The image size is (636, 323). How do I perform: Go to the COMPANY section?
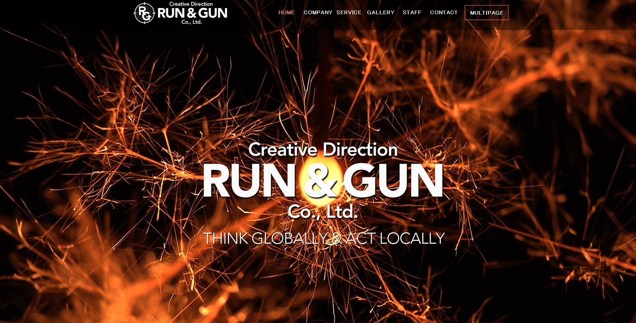coord(318,12)
